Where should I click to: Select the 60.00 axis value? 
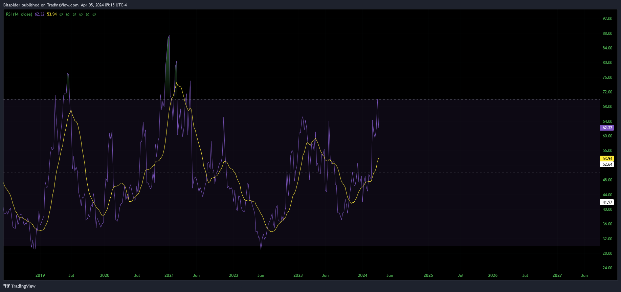point(607,136)
